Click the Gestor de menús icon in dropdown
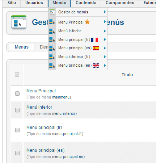 tap(52, 12)
